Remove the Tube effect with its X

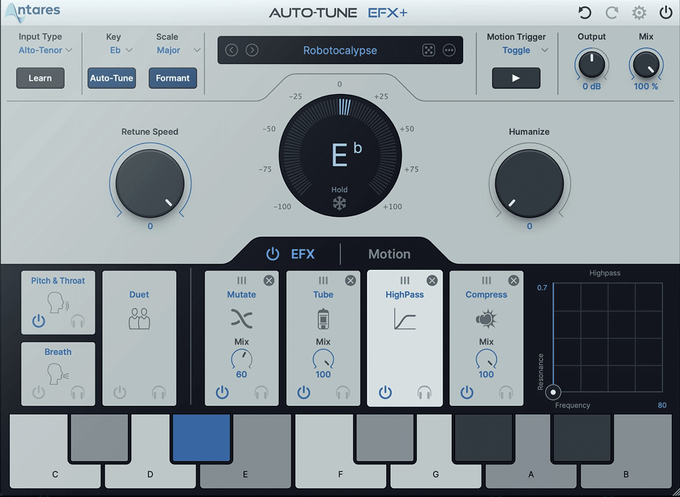pyautogui.click(x=350, y=280)
